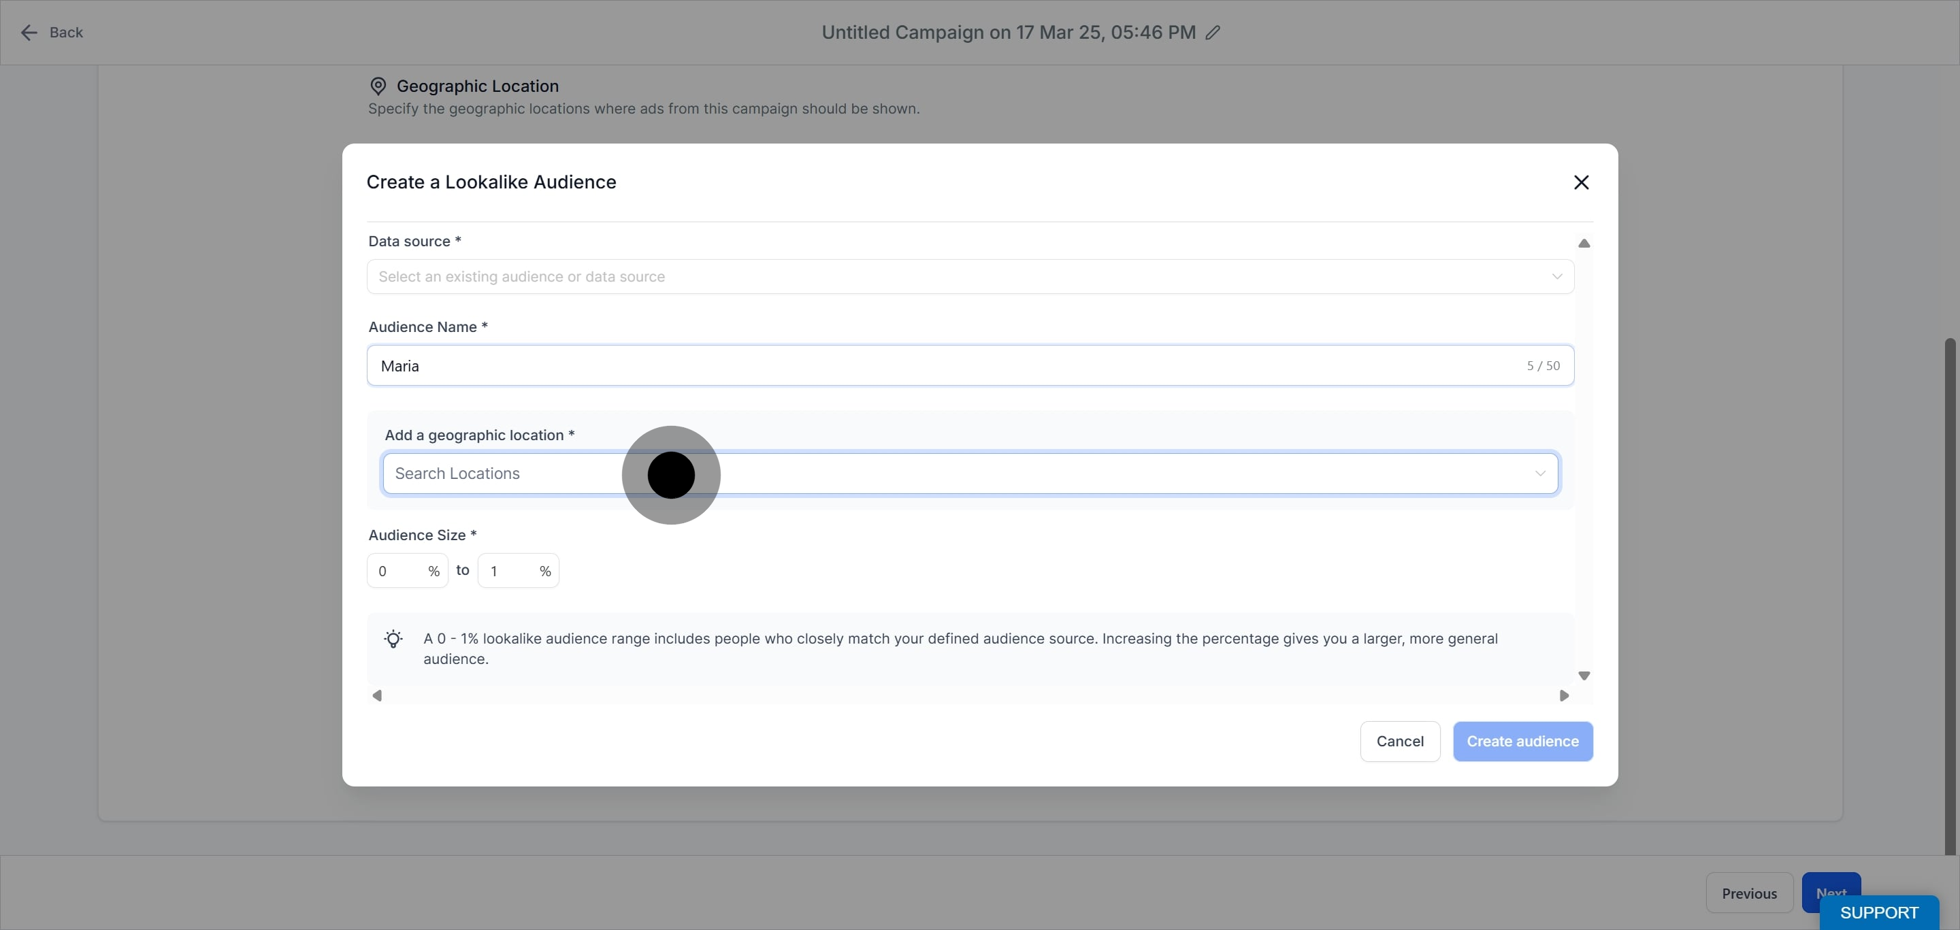Click the dialog scroll-down arrow

1584,676
